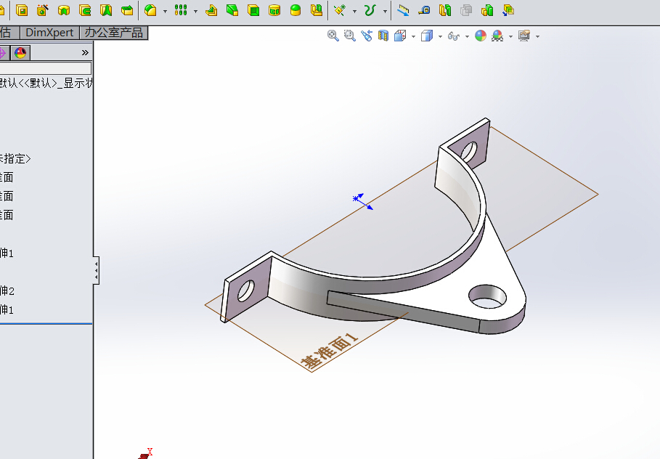The image size is (660, 459).
Task: Open the Hole Wizard tool
Action: point(43,10)
